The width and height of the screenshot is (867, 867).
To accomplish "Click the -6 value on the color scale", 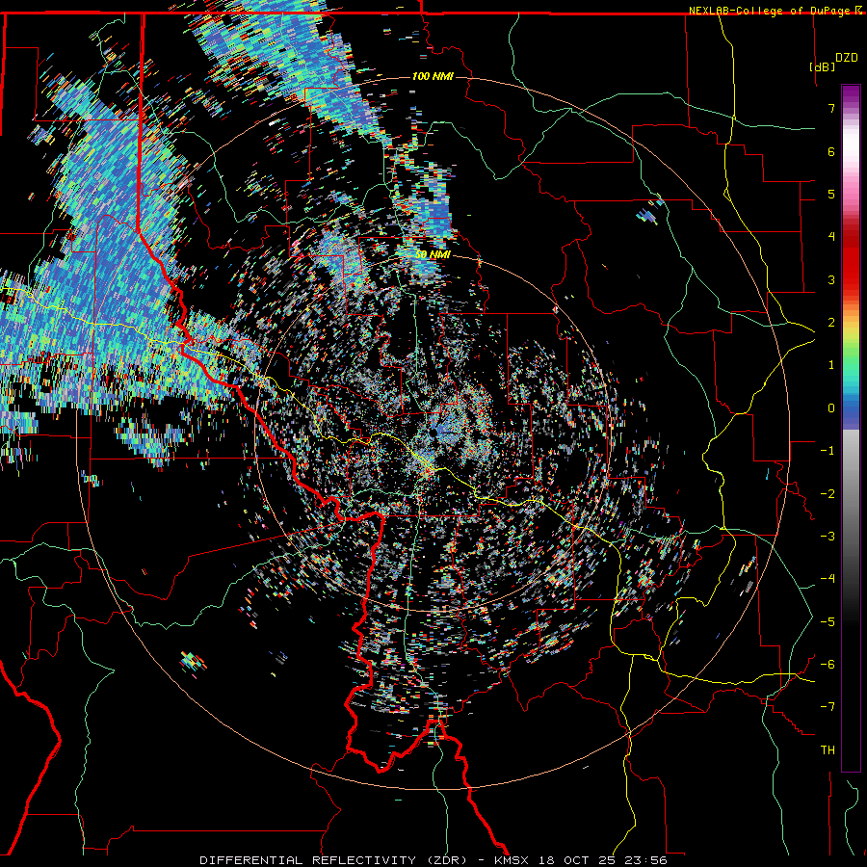I will click(828, 664).
